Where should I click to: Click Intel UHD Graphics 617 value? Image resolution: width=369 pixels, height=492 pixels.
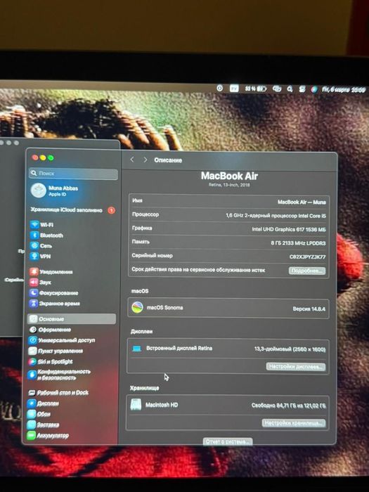[289, 230]
